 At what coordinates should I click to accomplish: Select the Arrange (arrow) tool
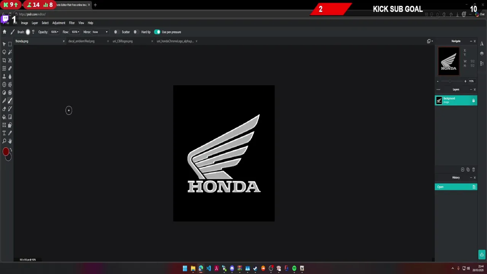click(x=4, y=44)
